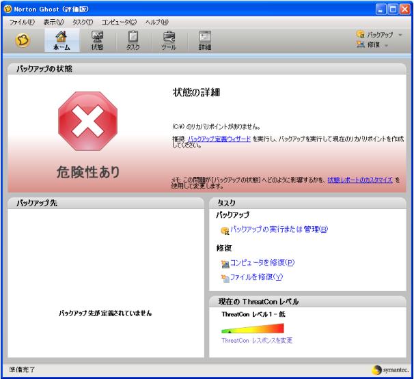Click the symantec logo in status bar

pos(391,369)
